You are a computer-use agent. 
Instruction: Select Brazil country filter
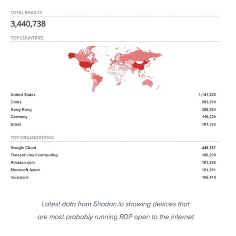point(16,124)
